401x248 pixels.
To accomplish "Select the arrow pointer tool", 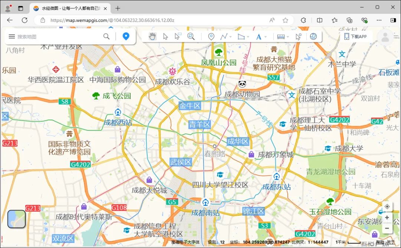I will (x=166, y=36).
